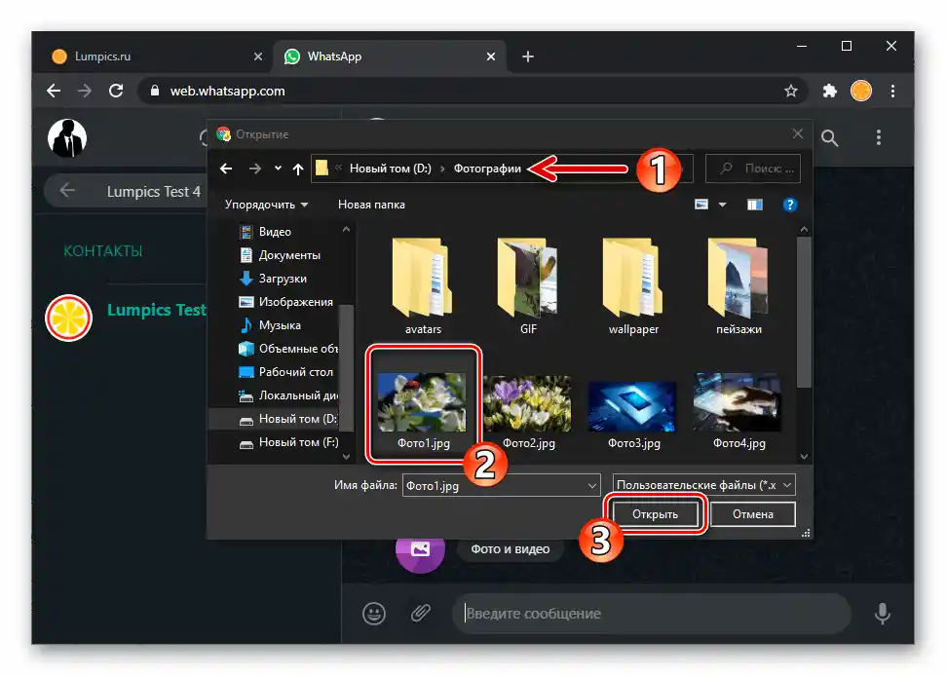This screenshot has height=676, width=946.
Task: Close the WhatsApp tab
Action: click(x=490, y=56)
